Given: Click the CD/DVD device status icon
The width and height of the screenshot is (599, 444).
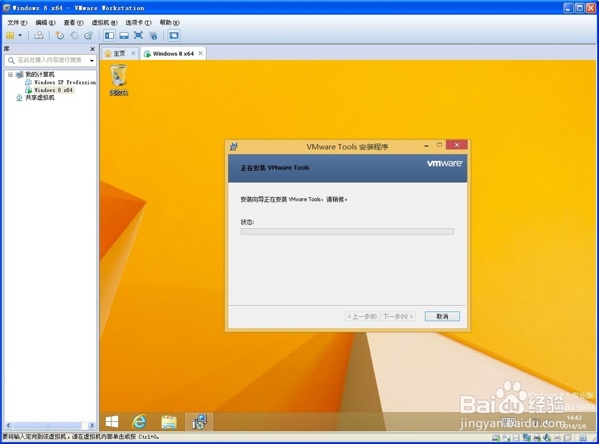Looking at the screenshot, I should tap(507, 437).
